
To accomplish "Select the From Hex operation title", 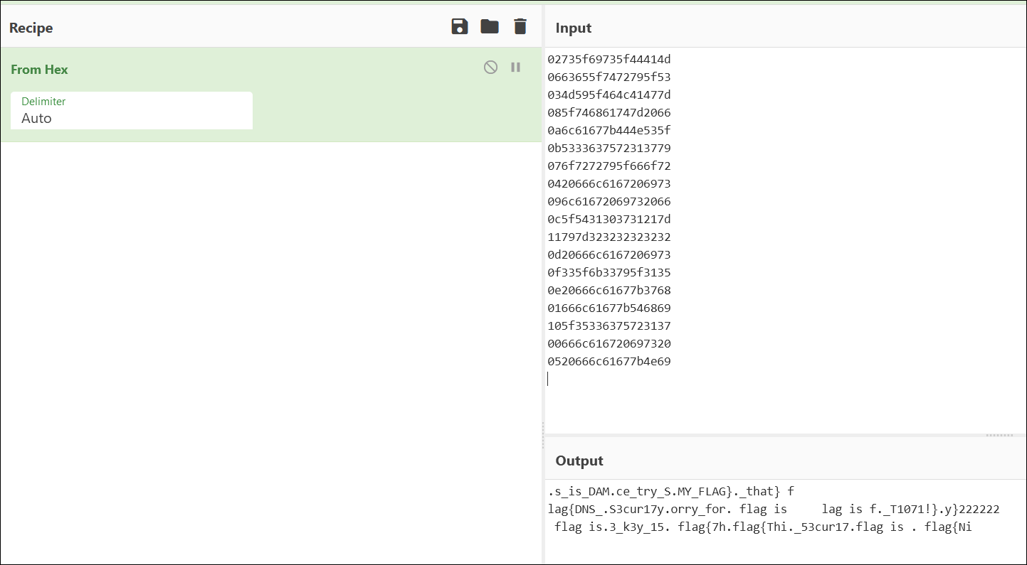I will click(40, 70).
